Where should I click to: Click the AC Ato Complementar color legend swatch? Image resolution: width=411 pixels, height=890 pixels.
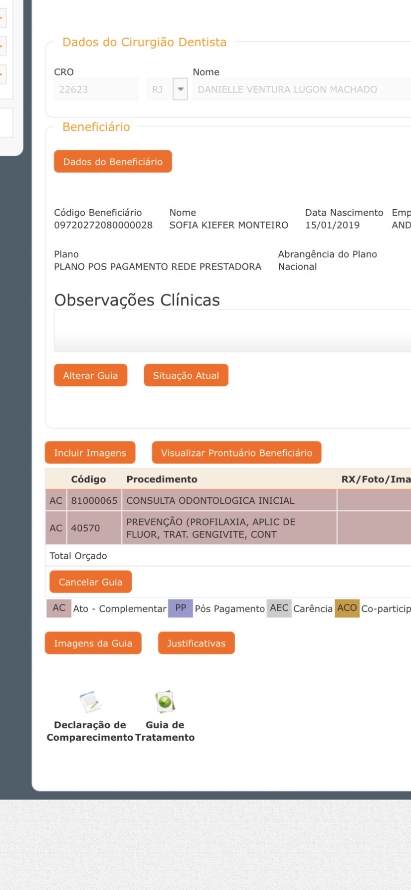click(x=59, y=608)
